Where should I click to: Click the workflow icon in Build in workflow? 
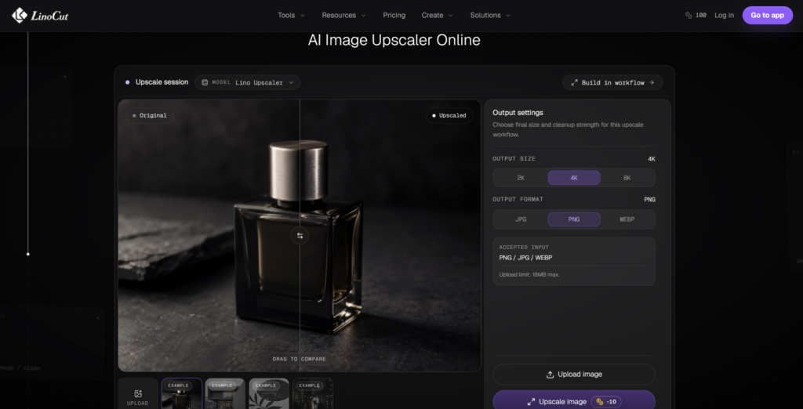[574, 82]
